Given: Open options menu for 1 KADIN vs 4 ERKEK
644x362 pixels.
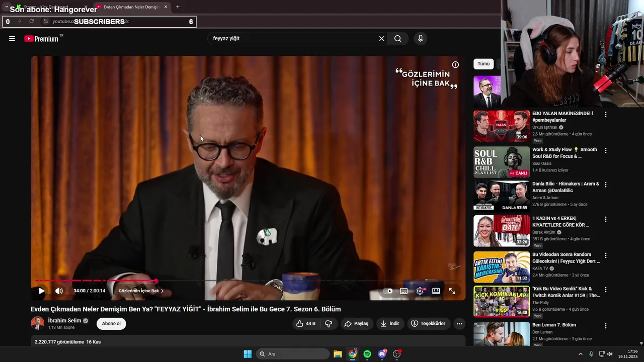Looking at the screenshot, I should 606,220.
